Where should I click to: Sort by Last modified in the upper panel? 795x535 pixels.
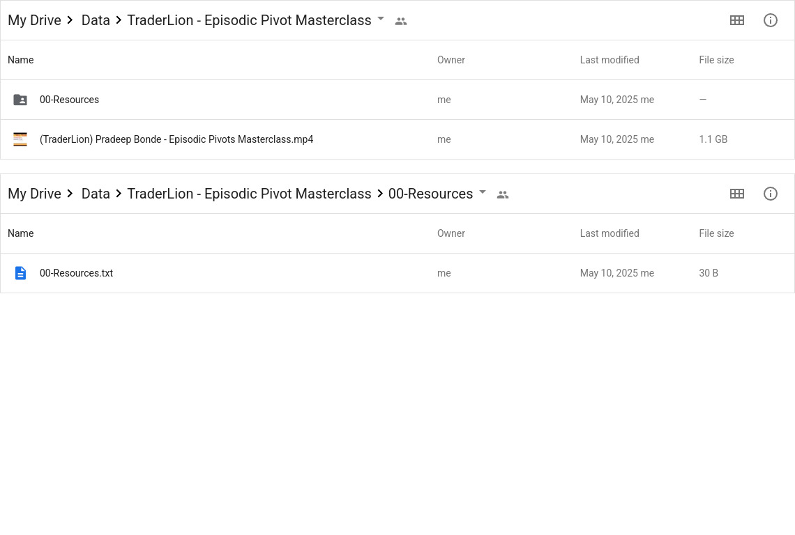(609, 60)
